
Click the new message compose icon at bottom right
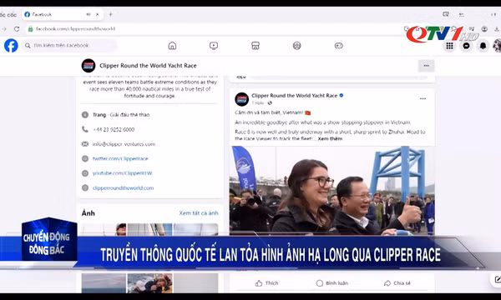click(x=497, y=280)
